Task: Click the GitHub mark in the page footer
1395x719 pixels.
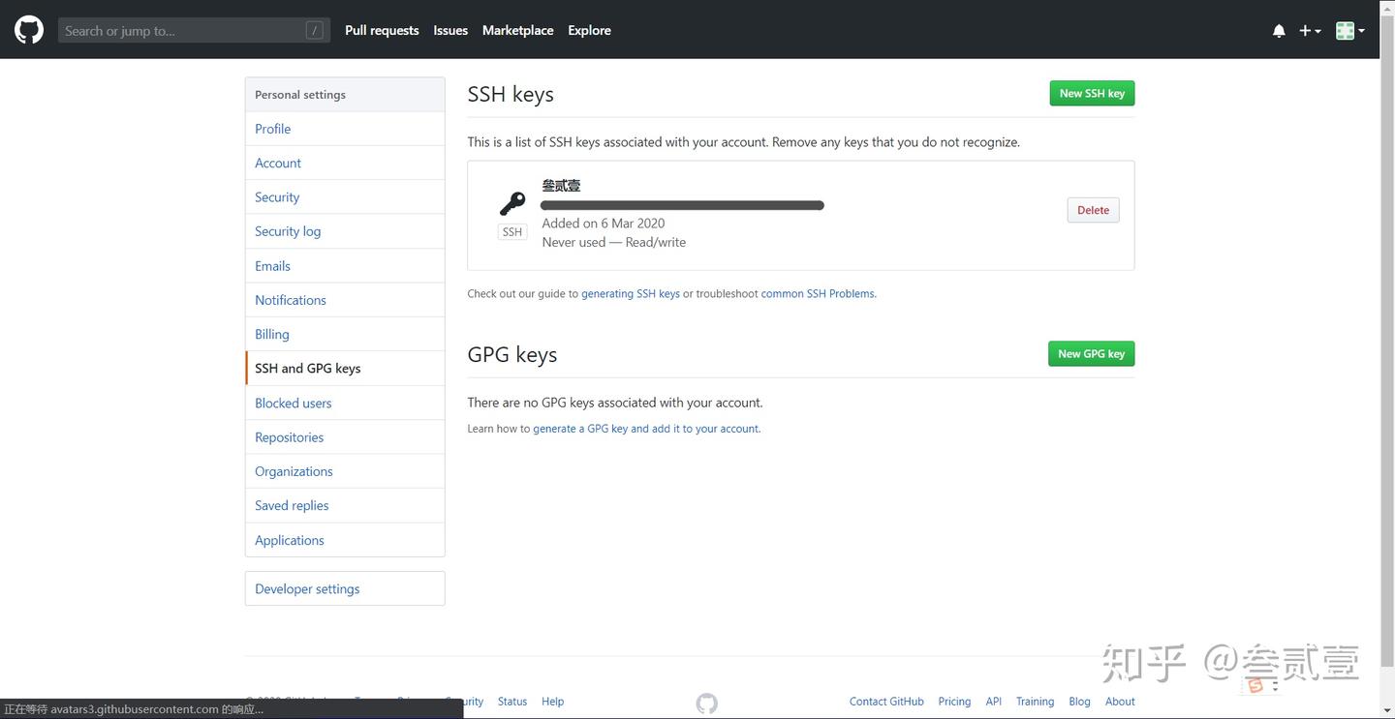Action: 705,703
